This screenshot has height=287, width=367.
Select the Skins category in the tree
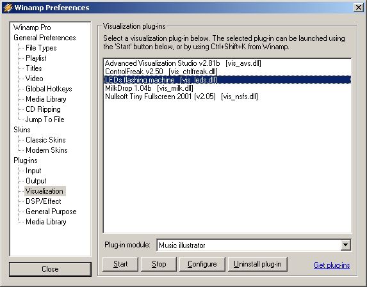pyautogui.click(x=22, y=130)
